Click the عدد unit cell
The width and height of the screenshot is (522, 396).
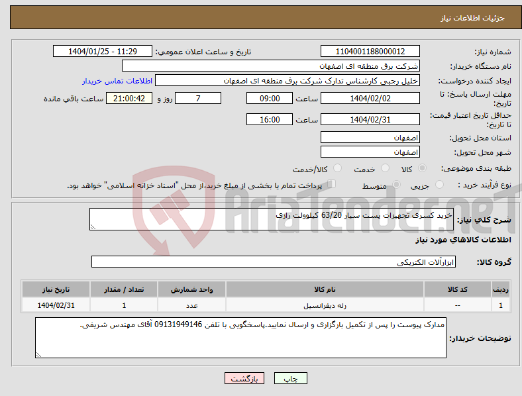[191, 305]
